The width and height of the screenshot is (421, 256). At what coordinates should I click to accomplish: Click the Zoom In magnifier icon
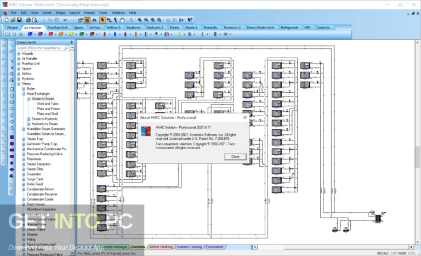point(140,20)
